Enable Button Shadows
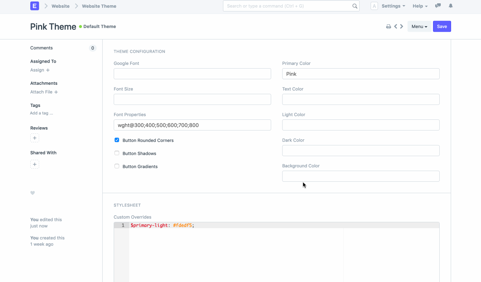This screenshot has height=282, width=481. click(117, 153)
